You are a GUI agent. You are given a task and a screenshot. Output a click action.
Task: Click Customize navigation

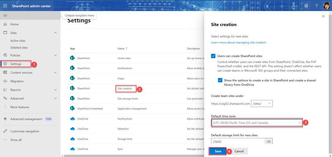click(x=25, y=131)
